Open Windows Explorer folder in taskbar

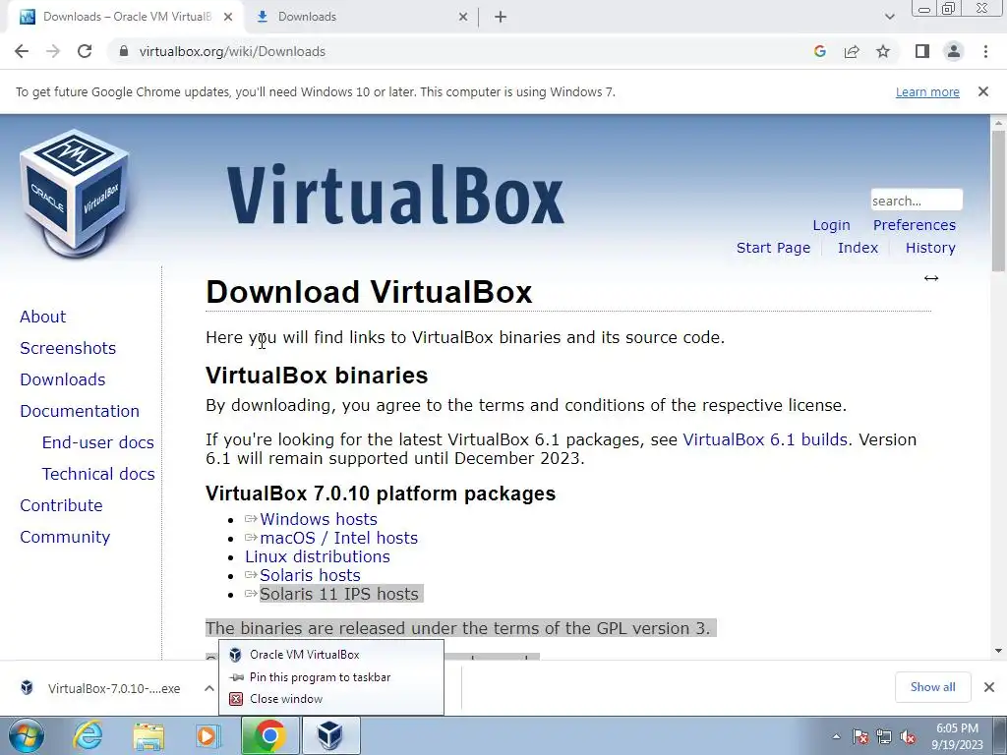point(148,735)
